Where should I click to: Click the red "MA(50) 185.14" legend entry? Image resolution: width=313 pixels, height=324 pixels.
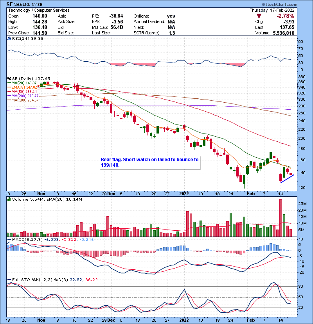point(22,91)
